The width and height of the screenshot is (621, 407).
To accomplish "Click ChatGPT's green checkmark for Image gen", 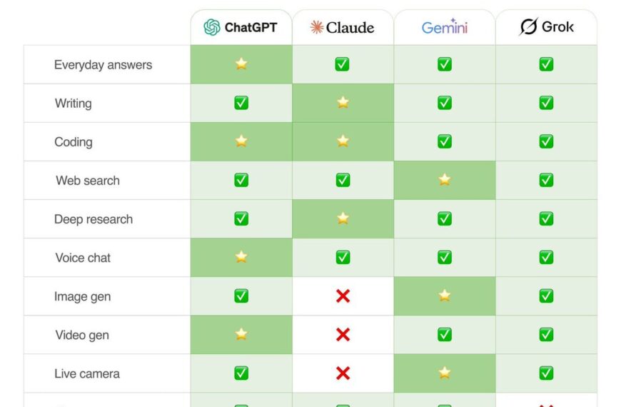I will 241,296.
